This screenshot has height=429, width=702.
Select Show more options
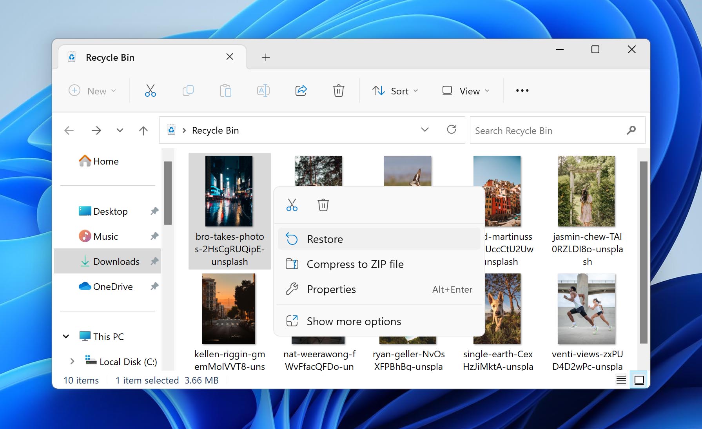(379, 321)
